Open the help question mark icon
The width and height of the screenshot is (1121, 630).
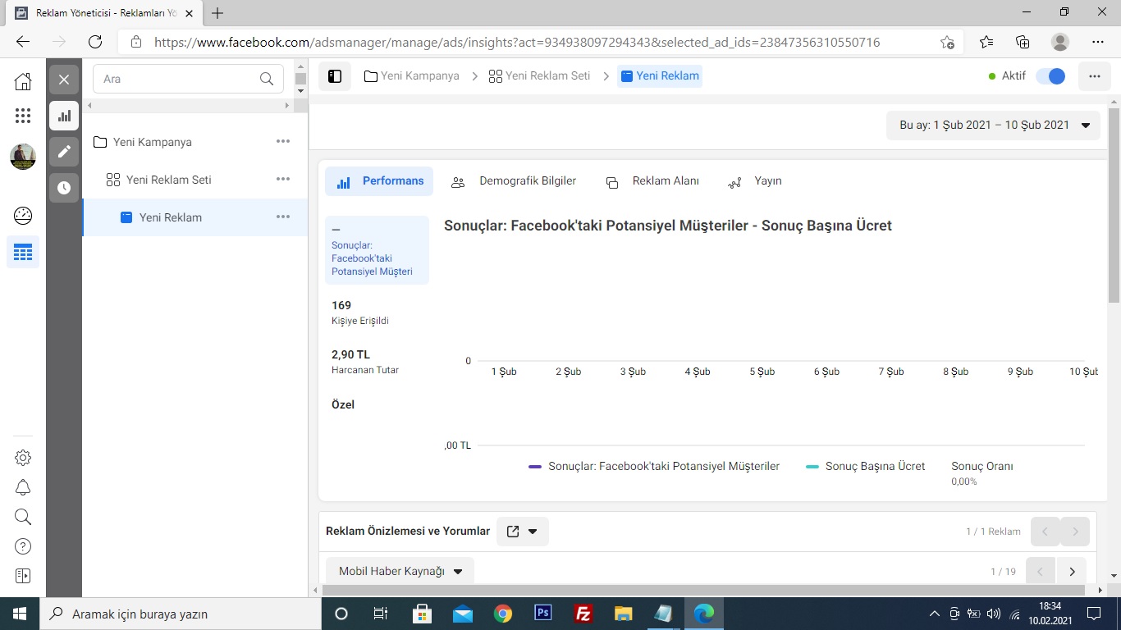pos(23,546)
